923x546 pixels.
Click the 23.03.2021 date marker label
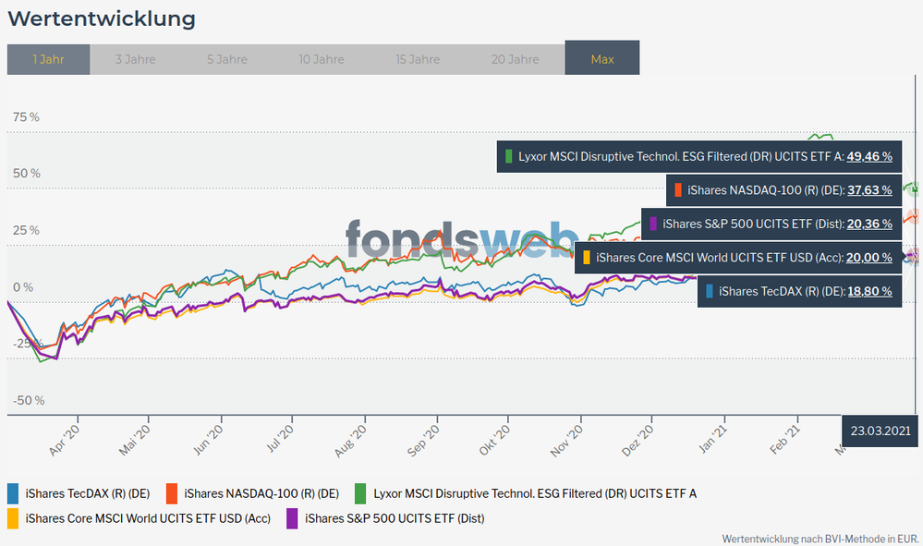(880, 431)
